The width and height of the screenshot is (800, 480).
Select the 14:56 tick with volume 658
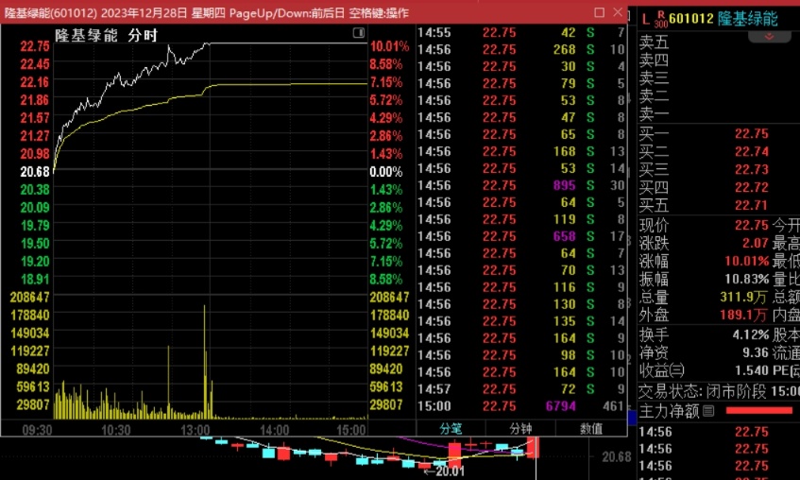pyautogui.click(x=521, y=236)
